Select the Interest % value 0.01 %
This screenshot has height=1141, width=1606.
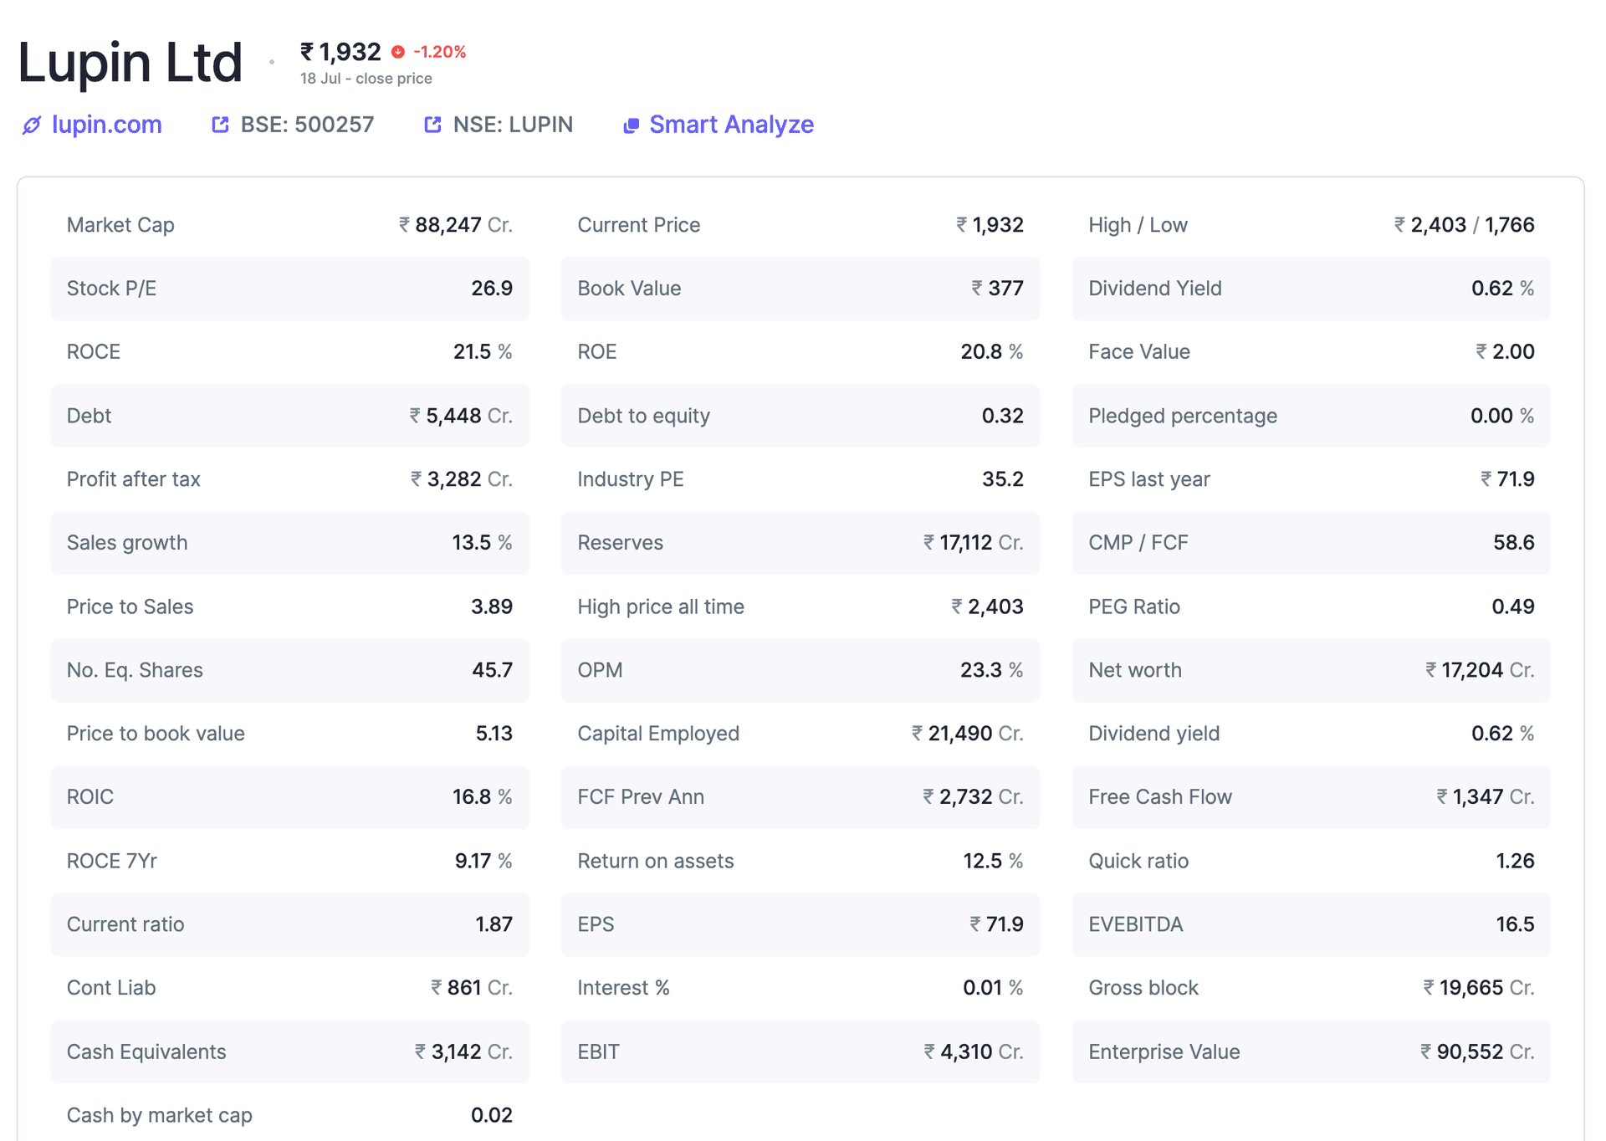click(x=994, y=988)
